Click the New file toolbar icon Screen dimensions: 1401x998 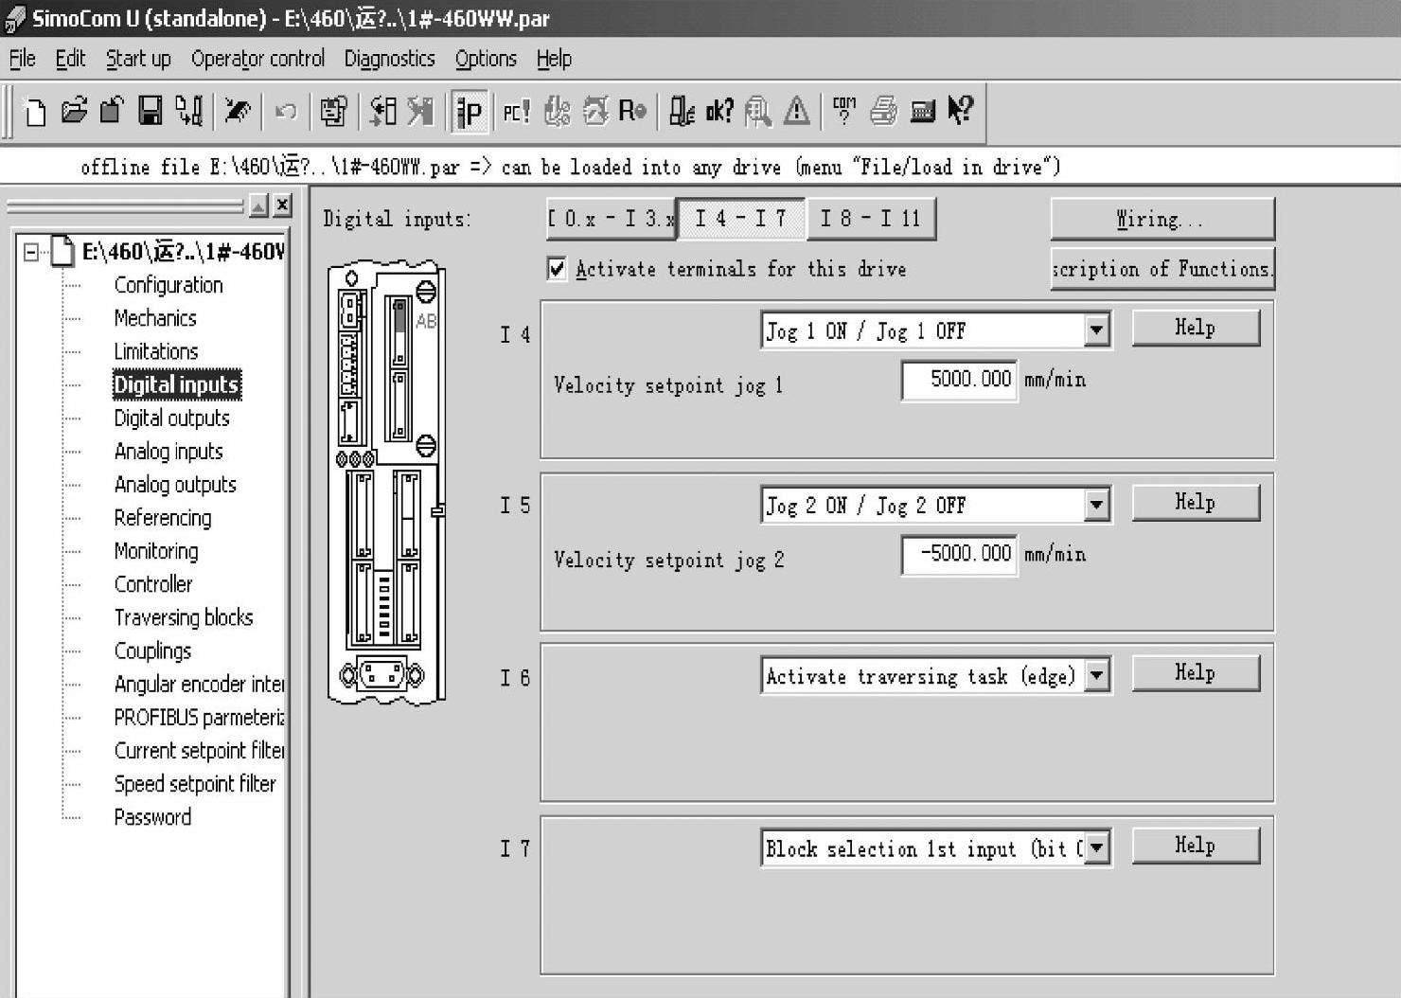(35, 112)
